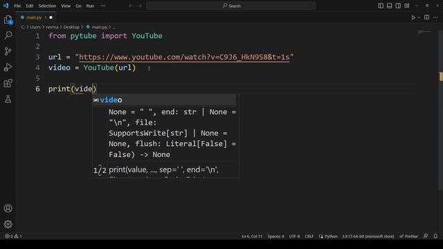
Task: Run Python file with play button
Action: pyautogui.click(x=413, y=17)
